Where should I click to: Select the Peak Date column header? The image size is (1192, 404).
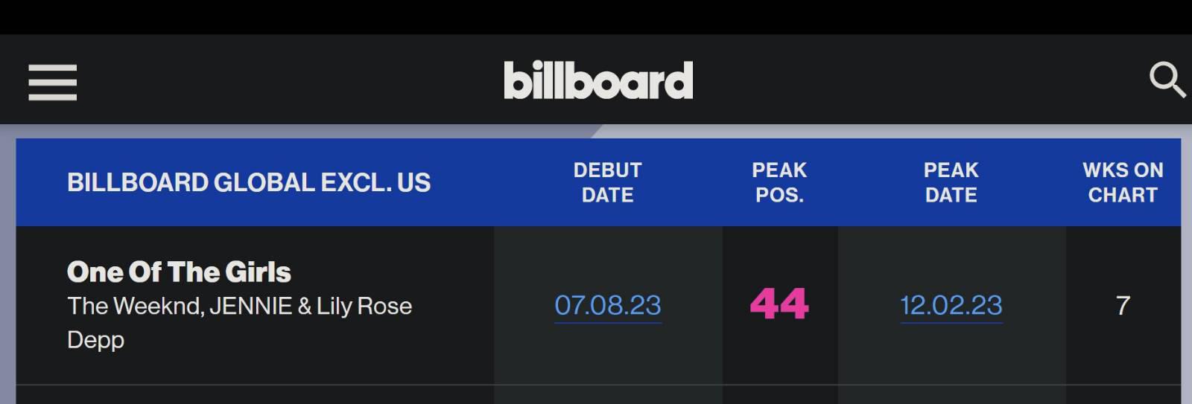(951, 182)
